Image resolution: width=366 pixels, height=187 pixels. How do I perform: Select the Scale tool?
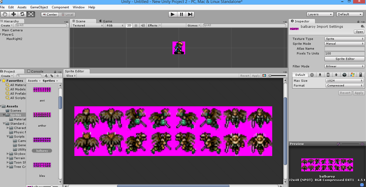[31, 14]
